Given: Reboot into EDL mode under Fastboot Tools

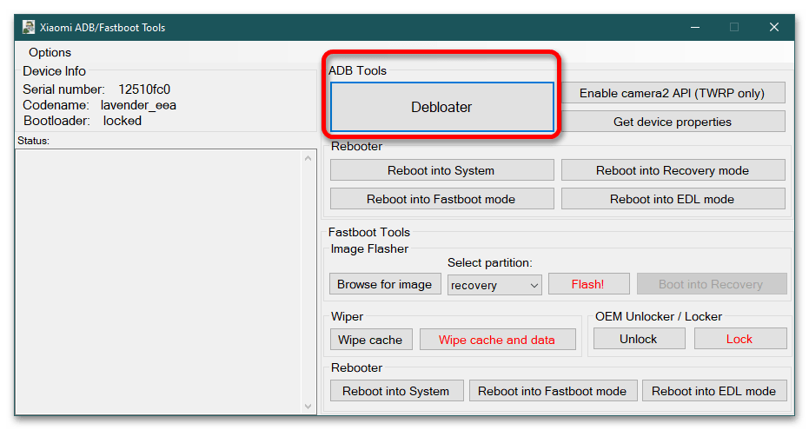Looking at the screenshot, I should 714,391.
